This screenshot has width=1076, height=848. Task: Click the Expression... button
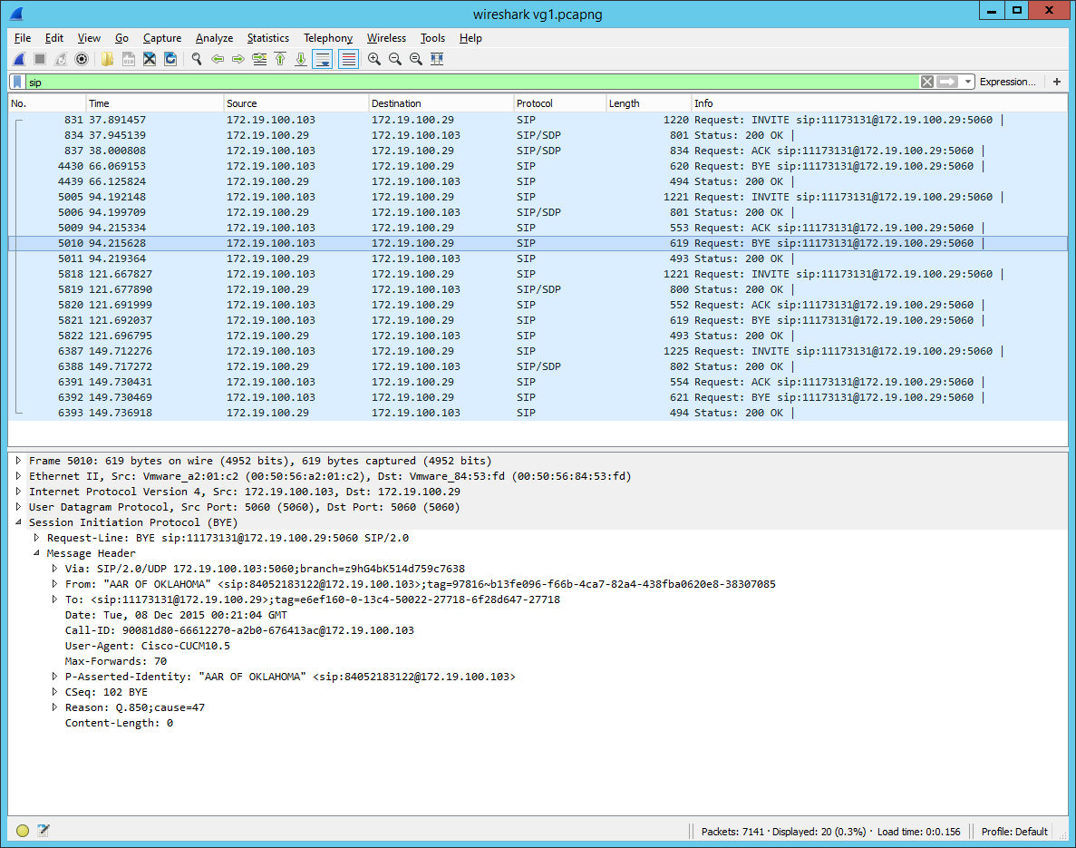coord(1007,82)
